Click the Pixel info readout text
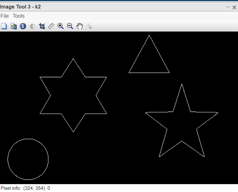The image size is (238, 192). 25,188
